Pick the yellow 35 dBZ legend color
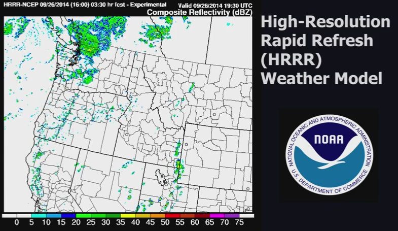The width and height of the screenshot is (398, 231). coord(128,215)
